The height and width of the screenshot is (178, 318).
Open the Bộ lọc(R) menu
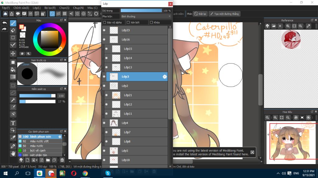(50, 8)
